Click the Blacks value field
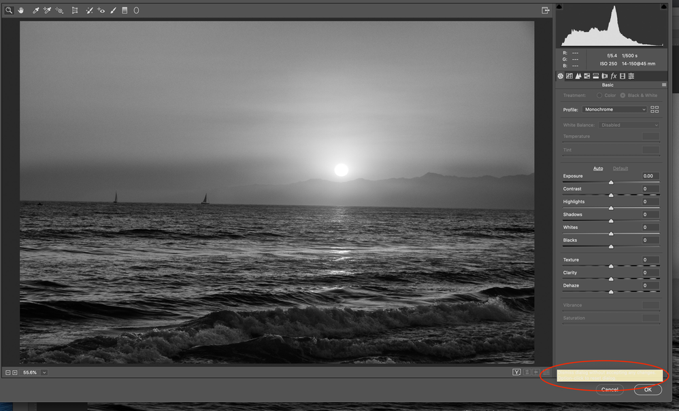This screenshot has width=679, height=411. coord(651,240)
